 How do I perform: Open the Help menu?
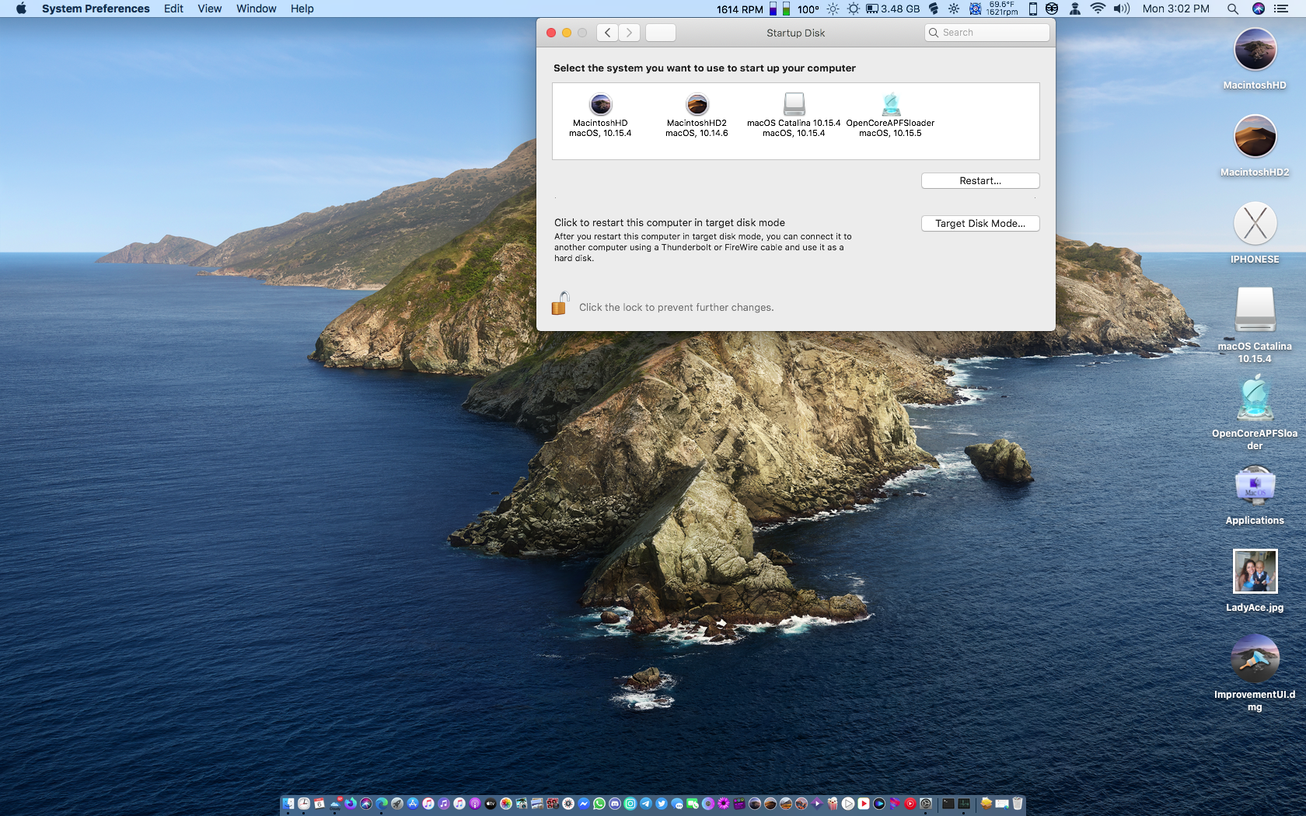pos(302,9)
